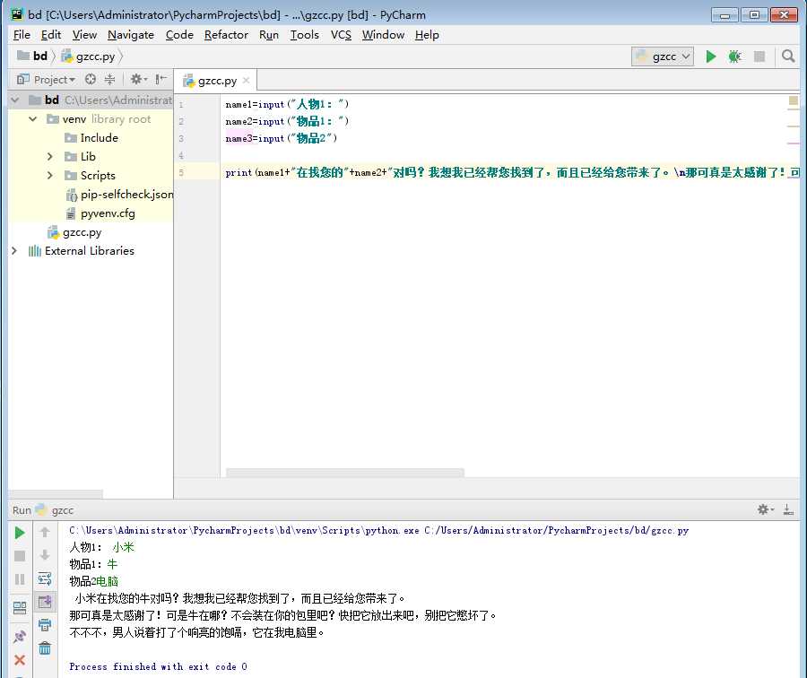Screen dimensions: 807x678
Task: Click the collapse all icon in Project panel
Action: (x=109, y=79)
